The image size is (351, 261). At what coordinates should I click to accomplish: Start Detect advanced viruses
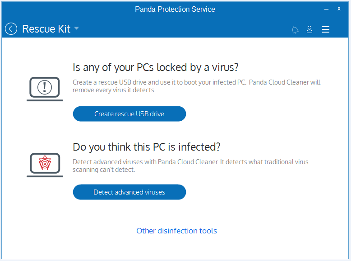coord(129,192)
